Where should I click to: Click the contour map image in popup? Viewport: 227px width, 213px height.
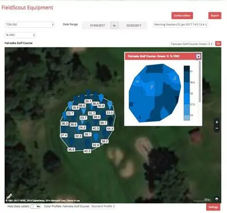[155, 93]
